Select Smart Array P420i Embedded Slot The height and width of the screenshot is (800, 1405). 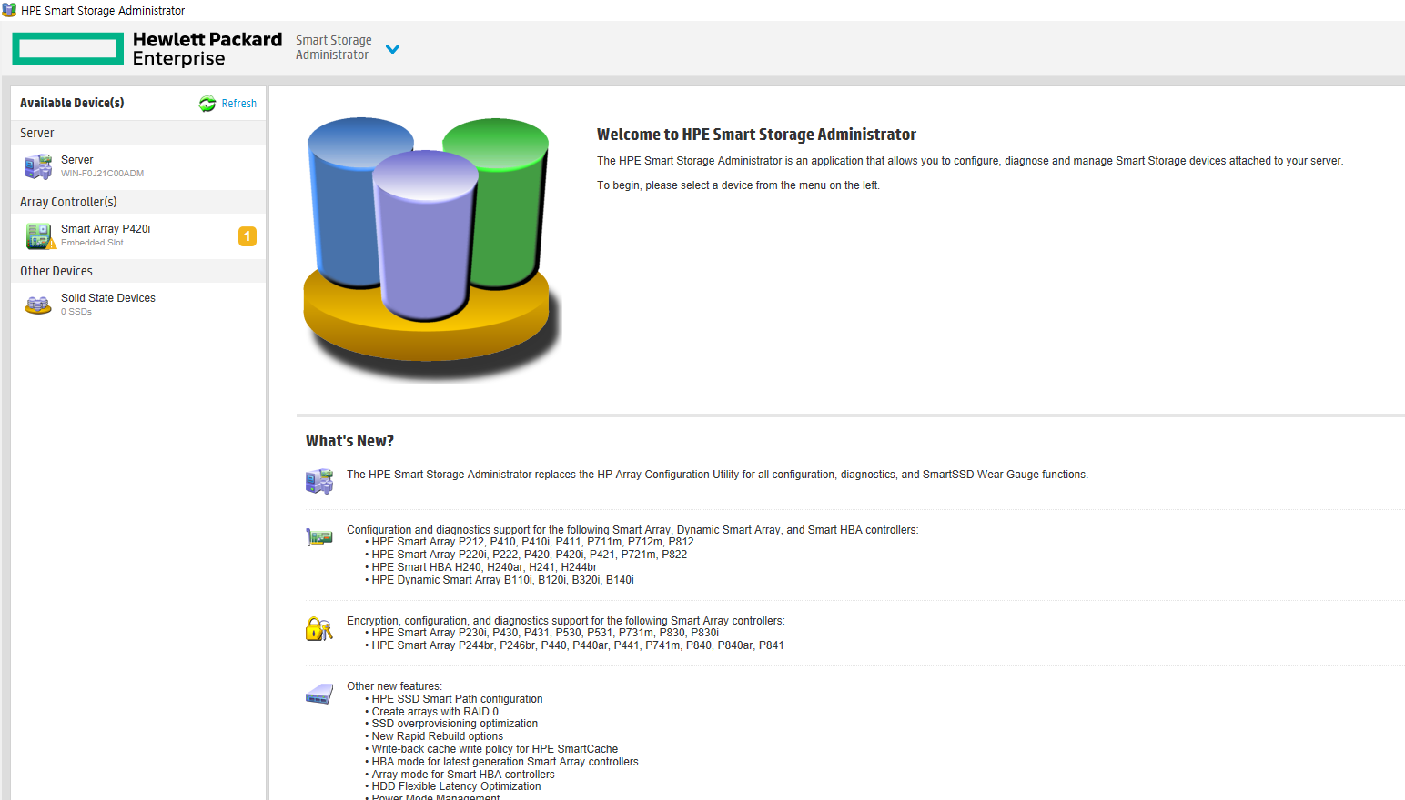[x=138, y=235]
